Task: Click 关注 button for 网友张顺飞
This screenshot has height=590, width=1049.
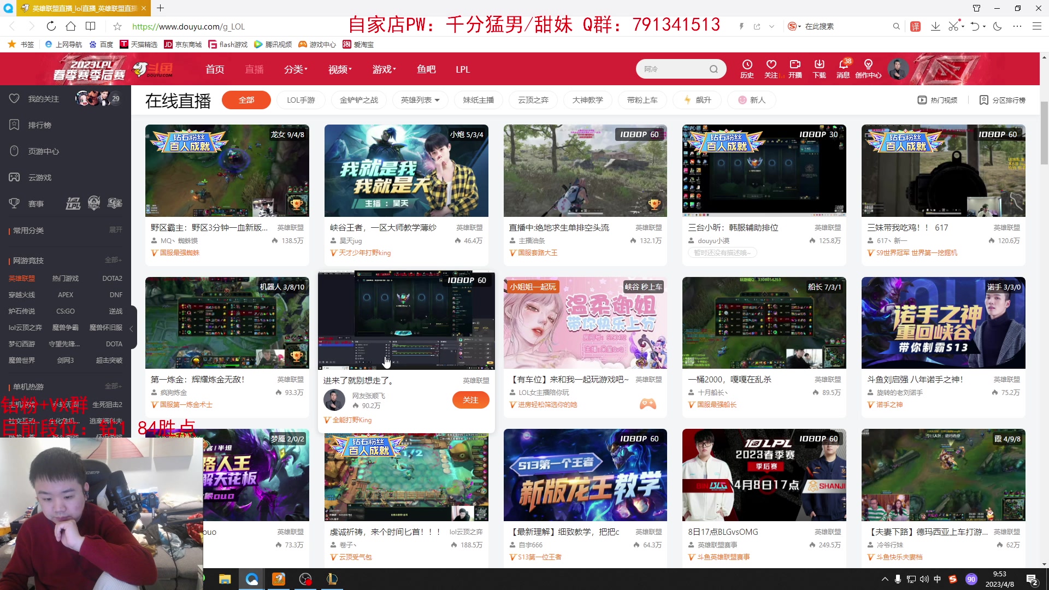Action: pos(470,400)
